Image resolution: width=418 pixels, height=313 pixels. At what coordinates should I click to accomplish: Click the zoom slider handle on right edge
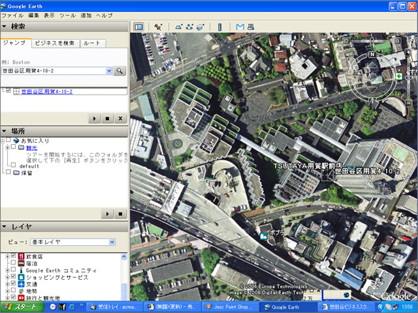[x=408, y=78]
